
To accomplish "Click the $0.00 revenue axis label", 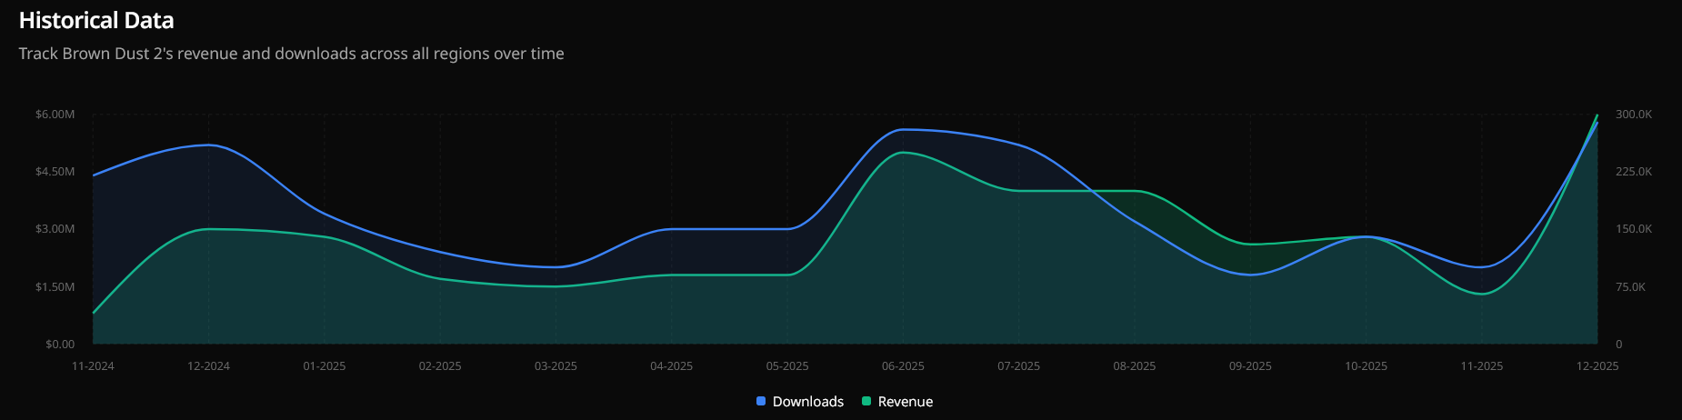I will click(60, 345).
